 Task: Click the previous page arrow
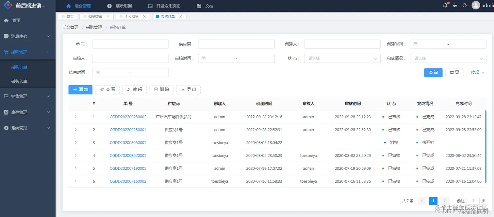pos(422,201)
